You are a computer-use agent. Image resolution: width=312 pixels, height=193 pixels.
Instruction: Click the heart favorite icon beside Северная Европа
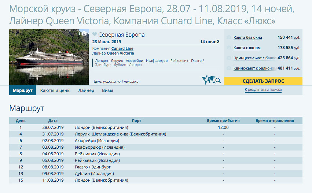[95, 34]
